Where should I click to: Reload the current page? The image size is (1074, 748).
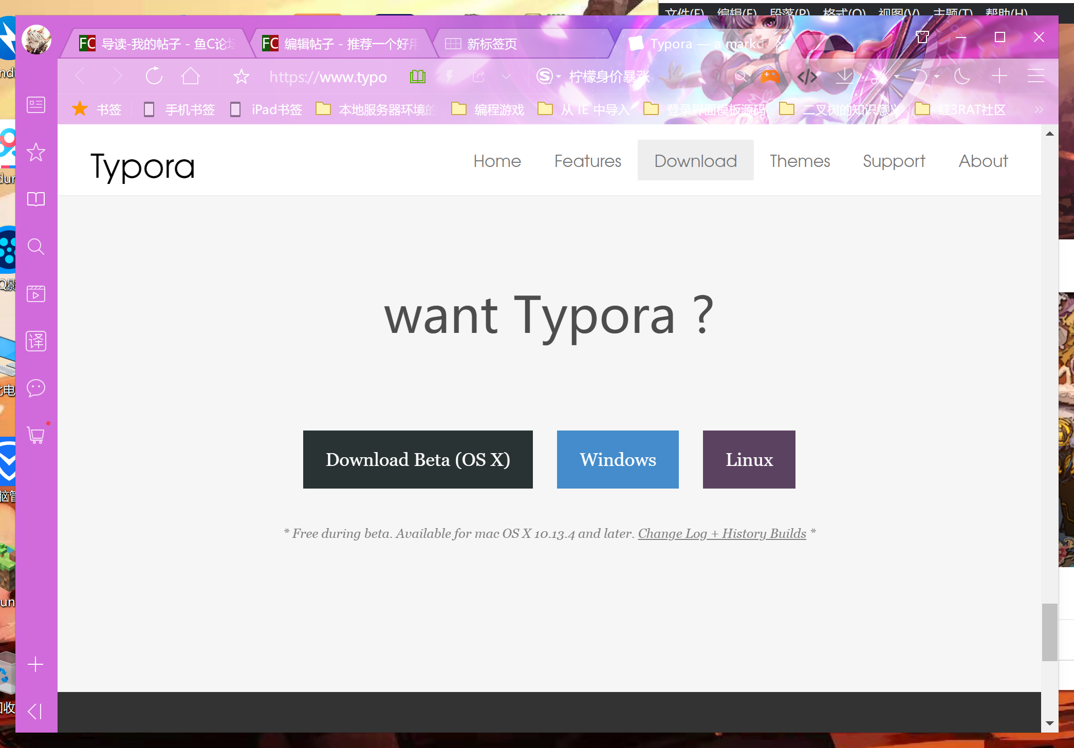point(154,77)
